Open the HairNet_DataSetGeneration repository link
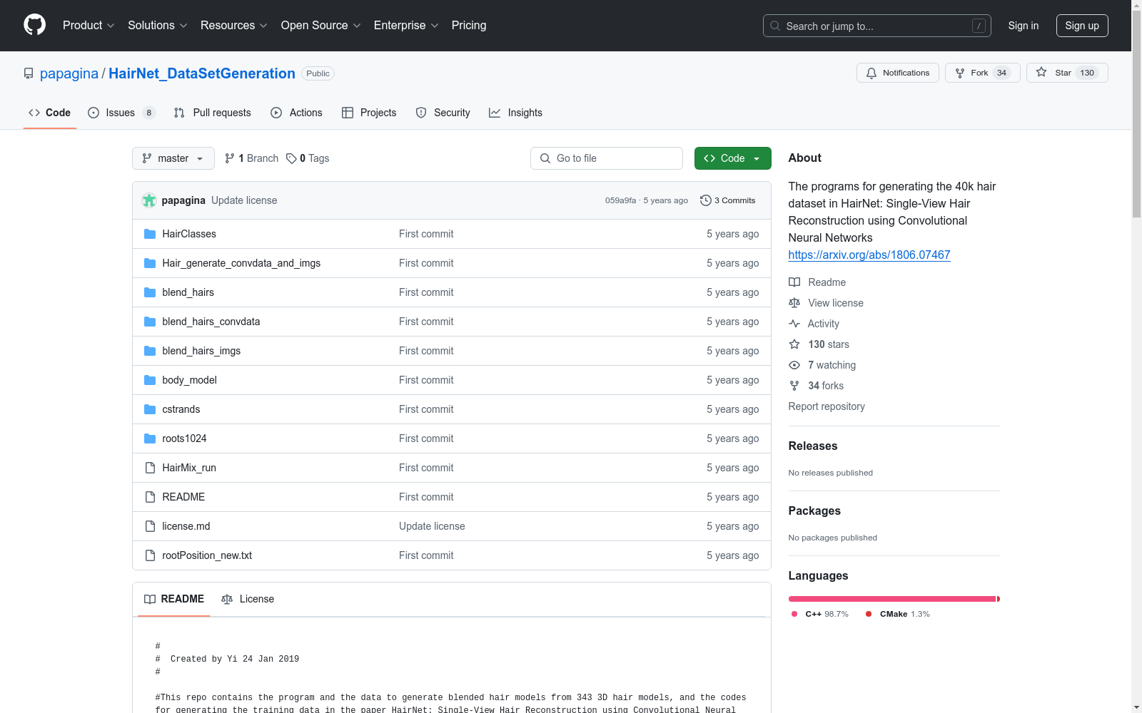Screen dimensions: 1142x713 [x=202, y=73]
